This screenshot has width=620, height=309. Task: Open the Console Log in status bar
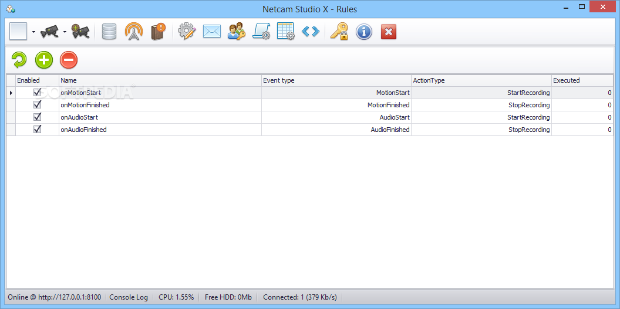(x=129, y=297)
